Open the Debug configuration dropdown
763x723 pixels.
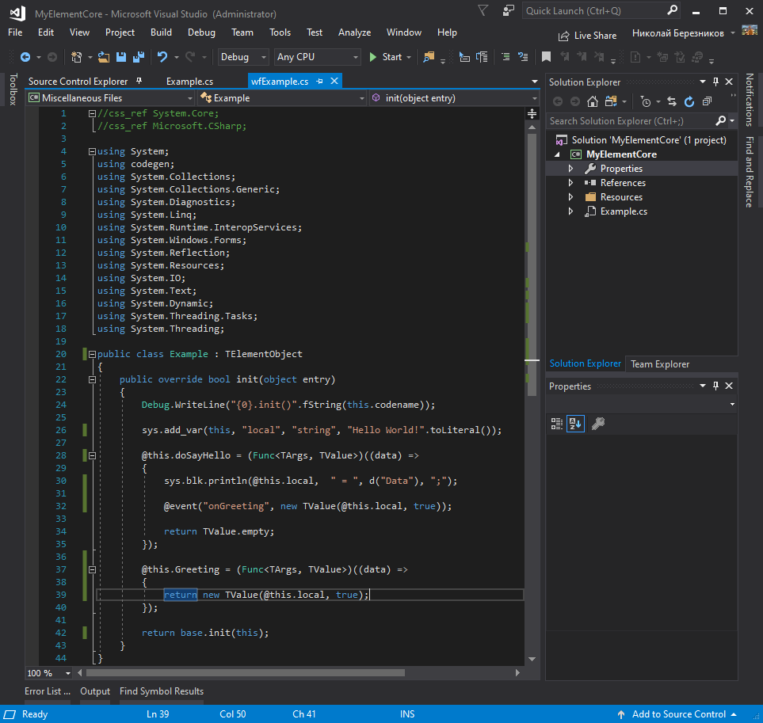(x=242, y=57)
